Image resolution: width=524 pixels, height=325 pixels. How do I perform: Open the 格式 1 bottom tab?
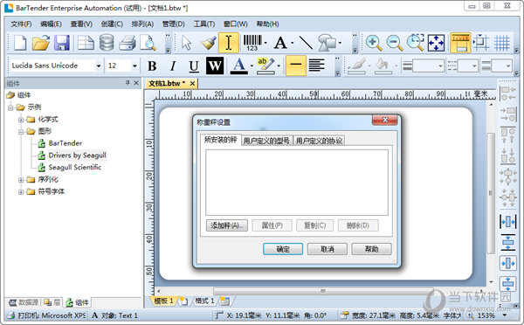204,301
